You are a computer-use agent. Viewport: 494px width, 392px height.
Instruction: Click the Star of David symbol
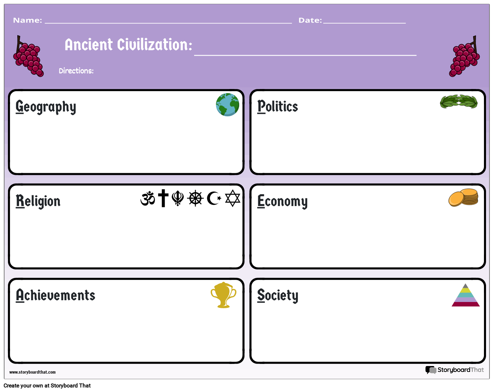pyautogui.click(x=233, y=198)
